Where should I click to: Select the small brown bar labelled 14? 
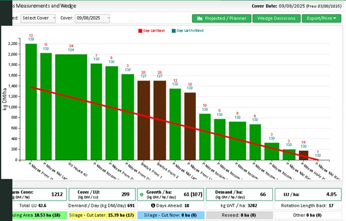coord(303,156)
